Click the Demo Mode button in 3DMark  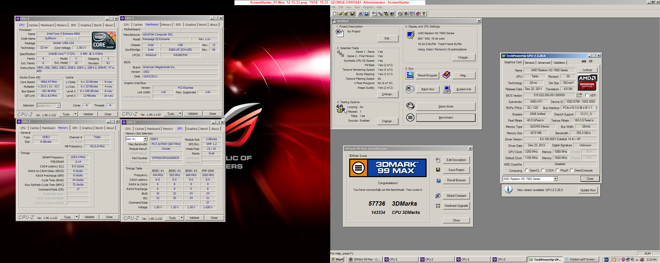click(x=446, y=107)
